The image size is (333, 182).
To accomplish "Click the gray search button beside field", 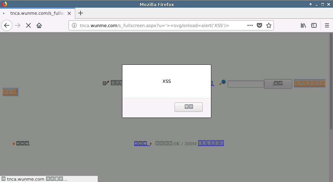I will pos(278,84).
